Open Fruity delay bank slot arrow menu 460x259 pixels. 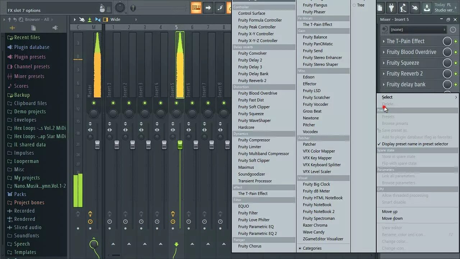click(x=384, y=85)
